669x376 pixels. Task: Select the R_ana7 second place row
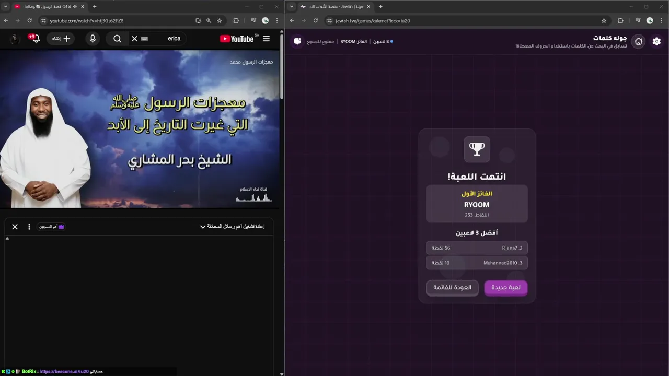(x=477, y=248)
